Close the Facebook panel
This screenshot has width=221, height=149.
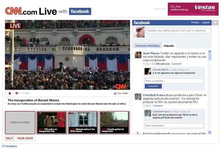click(215, 23)
